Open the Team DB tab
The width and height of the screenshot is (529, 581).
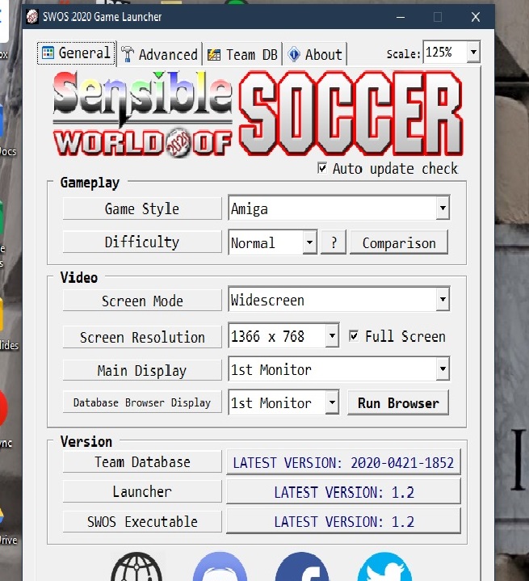click(241, 54)
